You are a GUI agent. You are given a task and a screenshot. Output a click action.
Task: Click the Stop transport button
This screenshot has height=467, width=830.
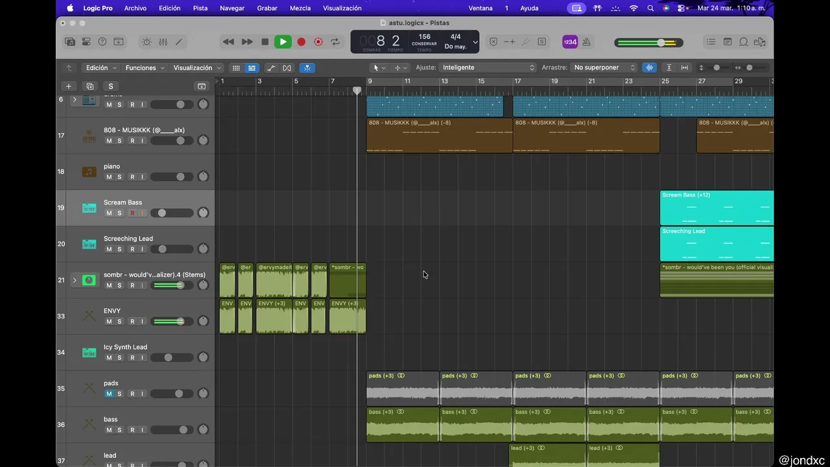click(265, 42)
